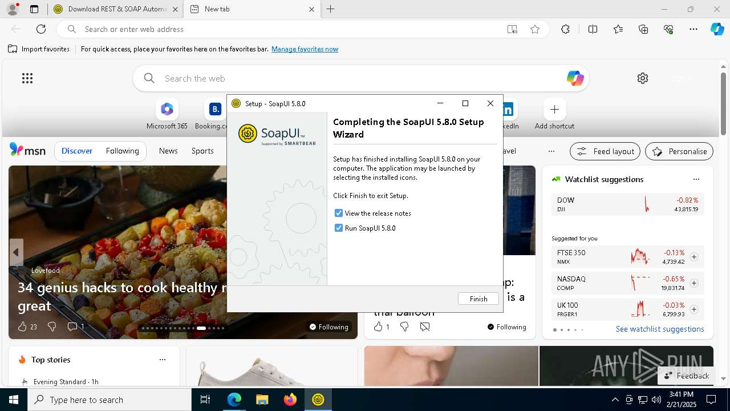This screenshot has height=411, width=730.
Task: Open Edge tab actions menu icon
Action: coord(34,9)
